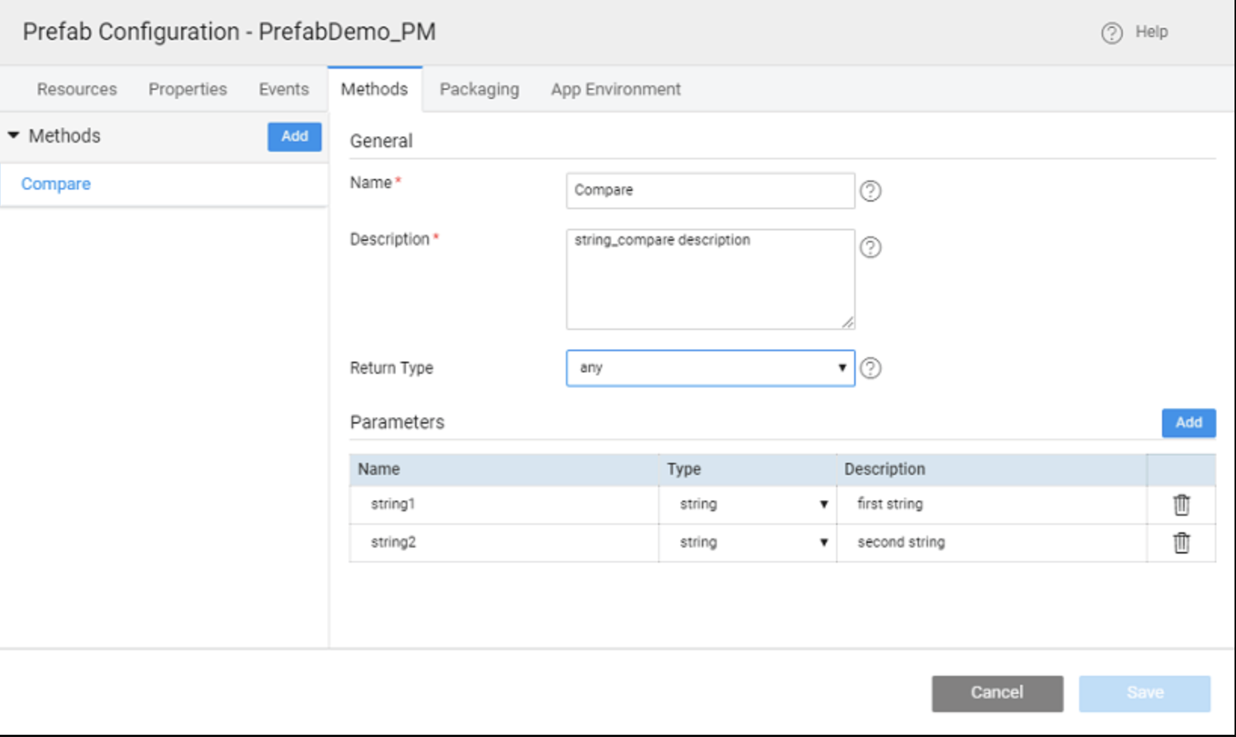The width and height of the screenshot is (1236, 737).
Task: Click the Help question mark icon in header
Action: coord(1111,33)
